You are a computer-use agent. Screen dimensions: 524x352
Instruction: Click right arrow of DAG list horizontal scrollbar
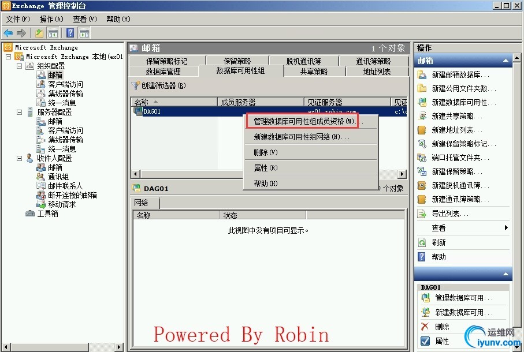pyautogui.click(x=402, y=174)
